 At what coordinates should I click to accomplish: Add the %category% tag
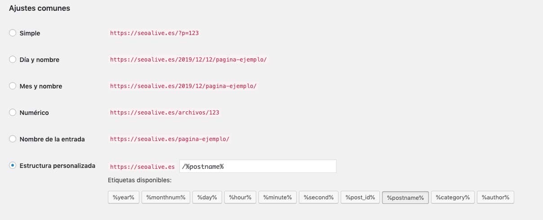(453, 197)
